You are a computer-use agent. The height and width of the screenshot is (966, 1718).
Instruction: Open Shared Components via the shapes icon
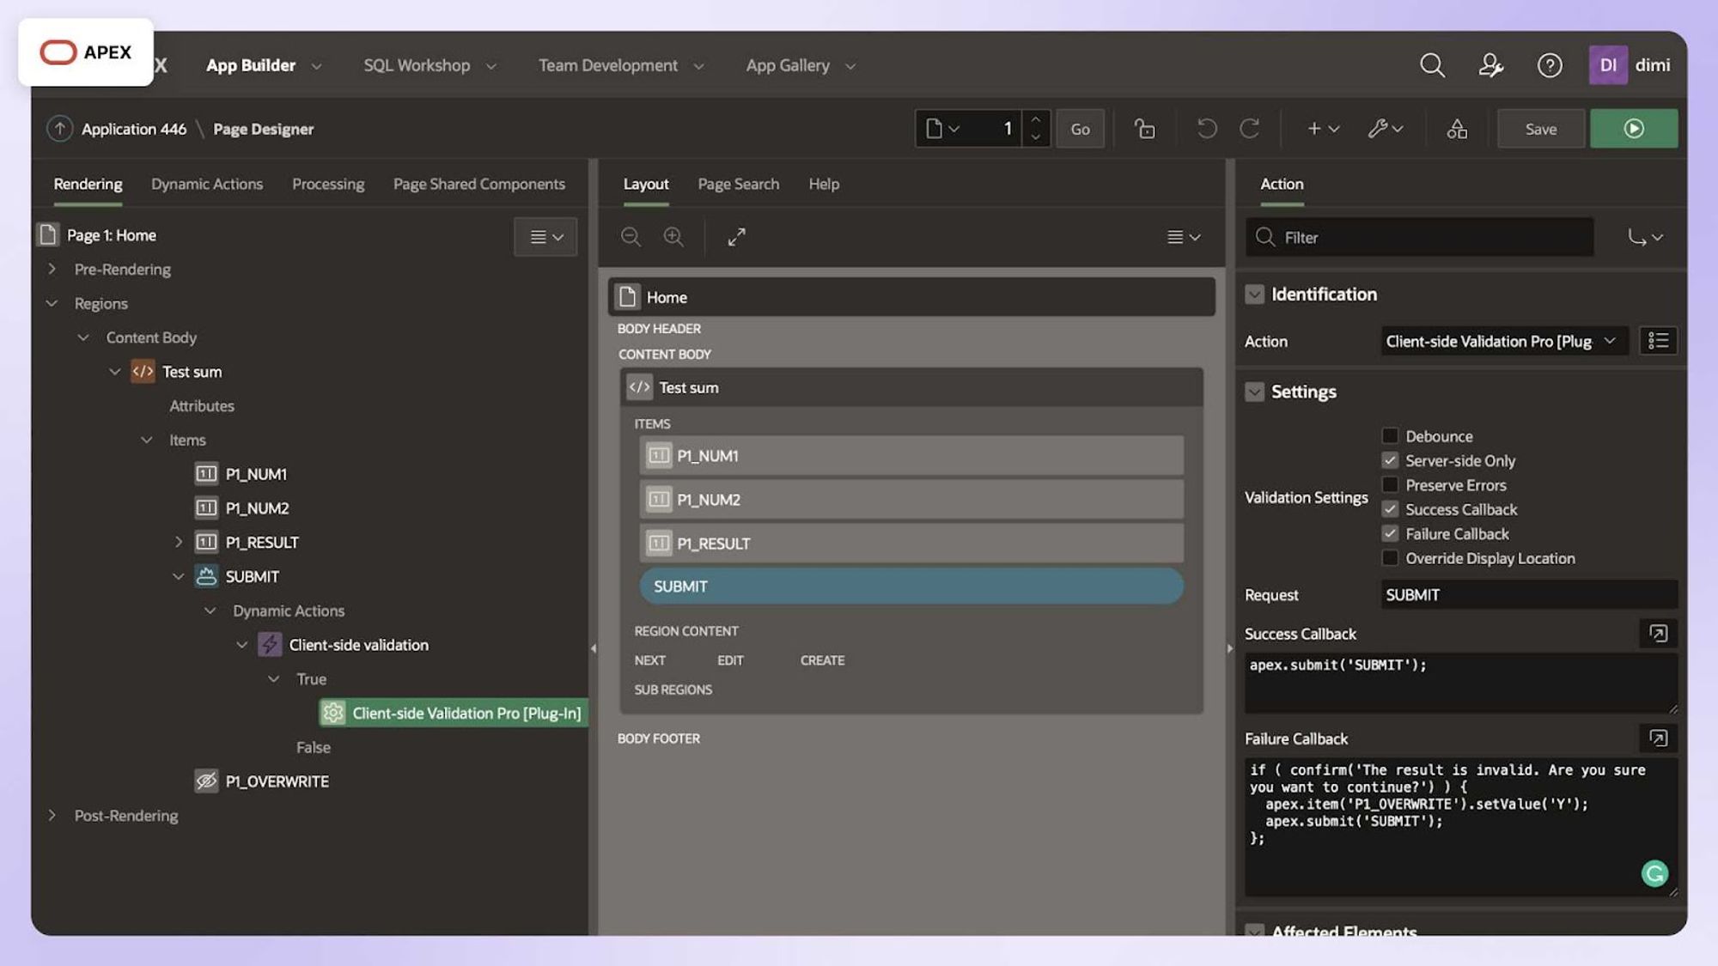point(1456,128)
